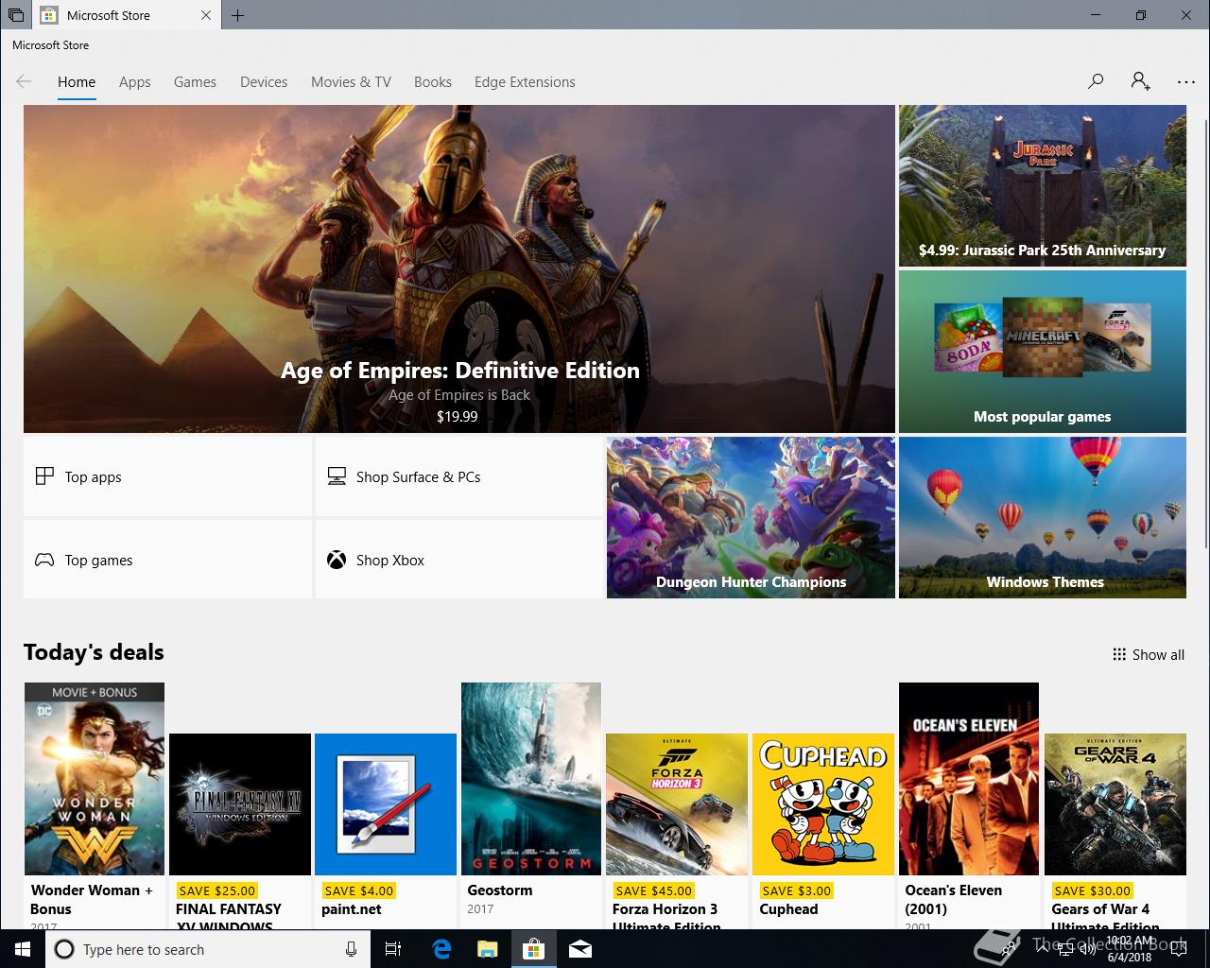
Task: Select Cuphead game cover
Action: pos(823,804)
